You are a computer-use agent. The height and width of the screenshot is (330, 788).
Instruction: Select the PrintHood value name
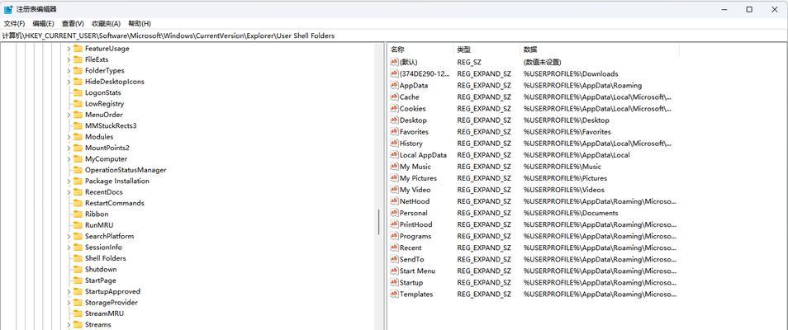tap(415, 224)
